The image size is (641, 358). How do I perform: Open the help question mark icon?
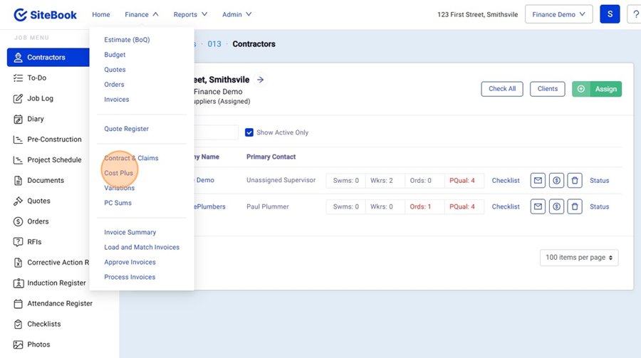coord(635,14)
